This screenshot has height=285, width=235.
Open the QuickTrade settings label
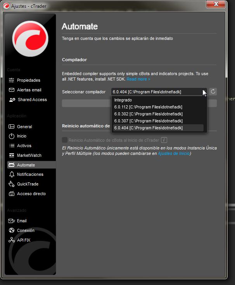pyautogui.click(x=28, y=184)
